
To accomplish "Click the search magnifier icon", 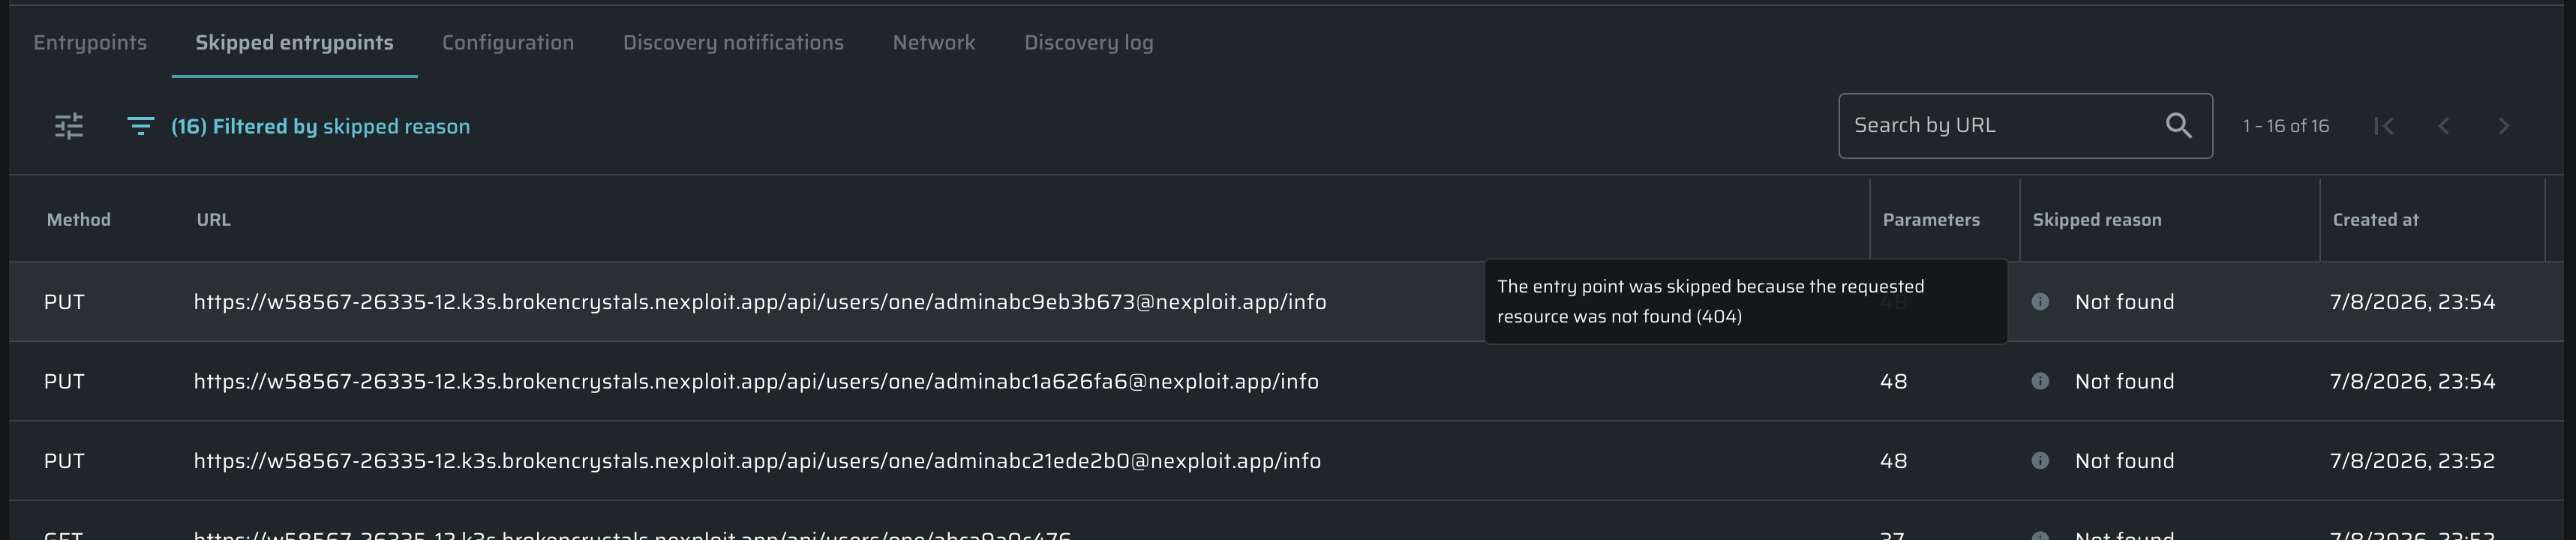I will pos(2178,126).
